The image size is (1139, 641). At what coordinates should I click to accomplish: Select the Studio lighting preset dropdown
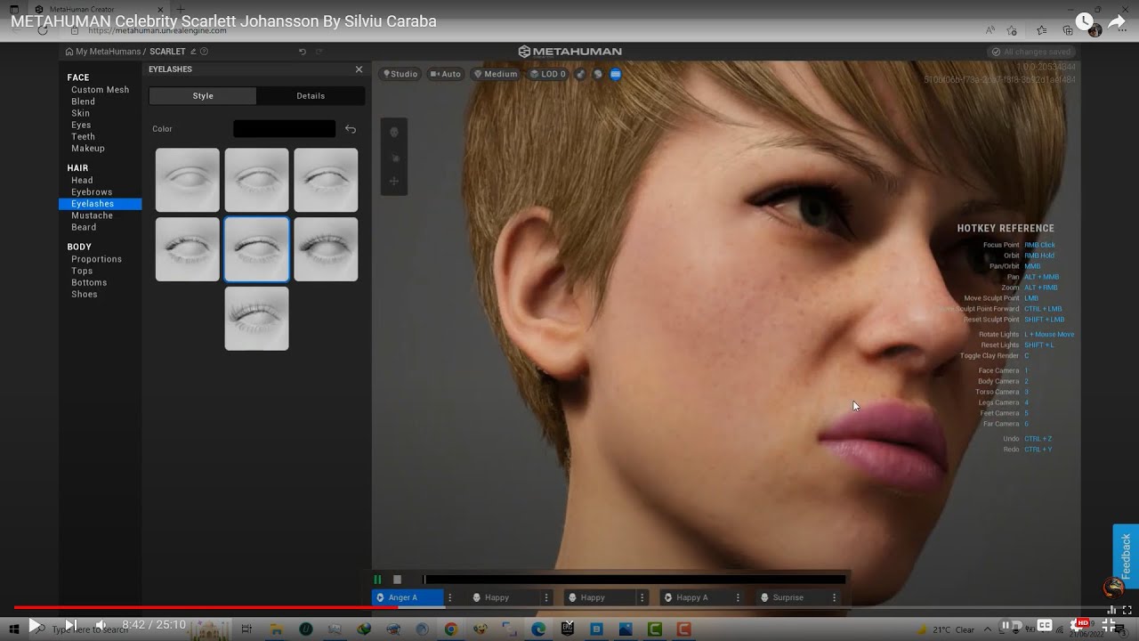click(x=400, y=74)
